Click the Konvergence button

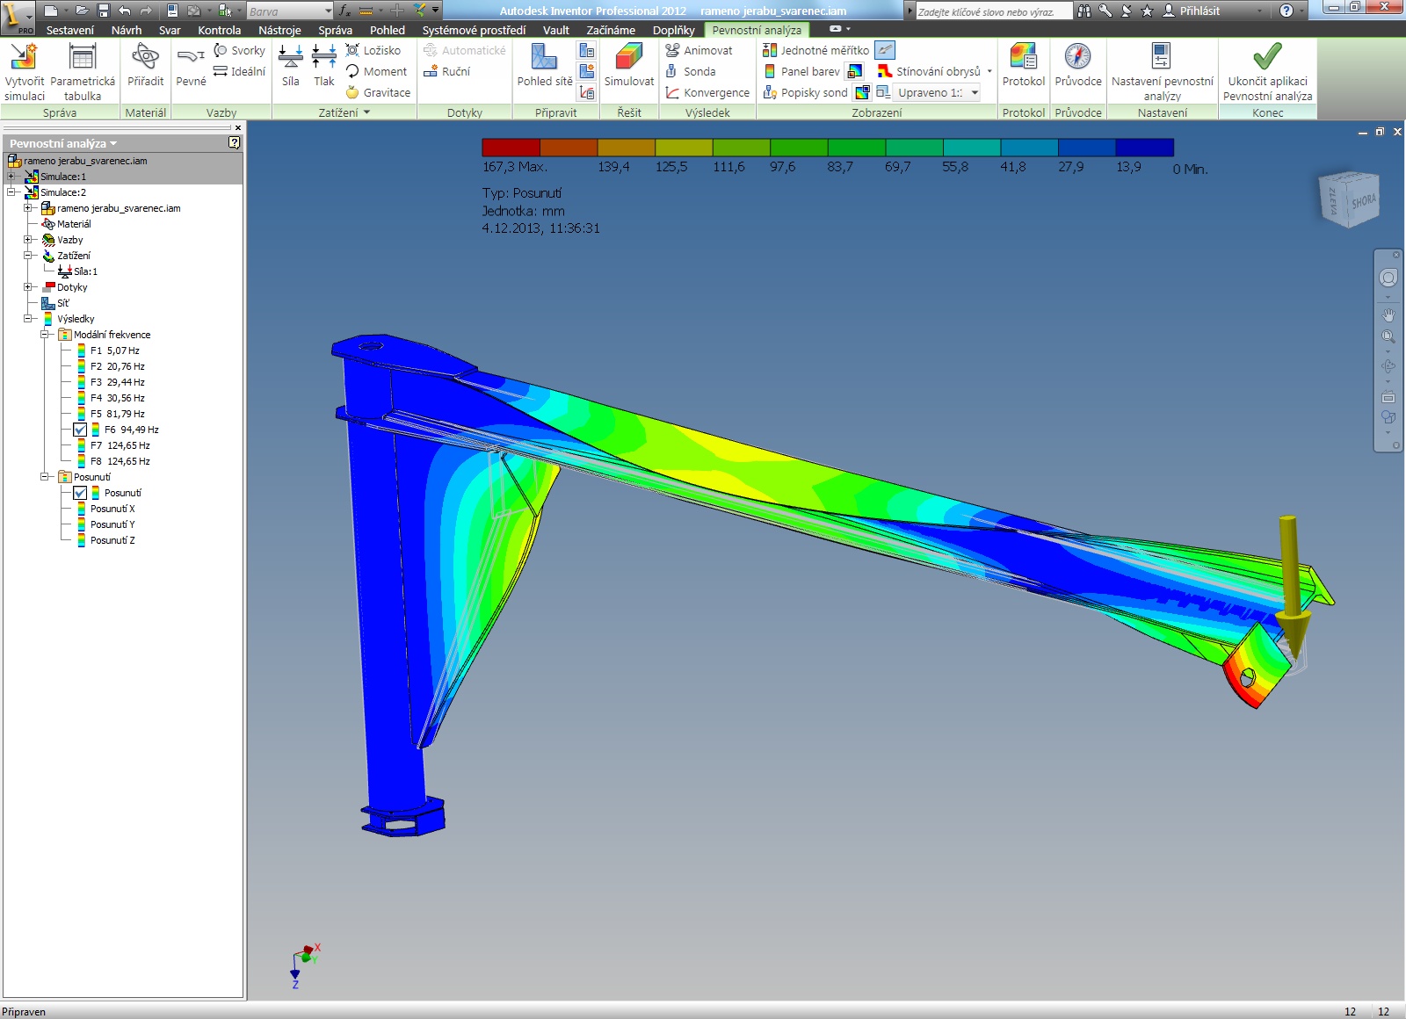(707, 93)
